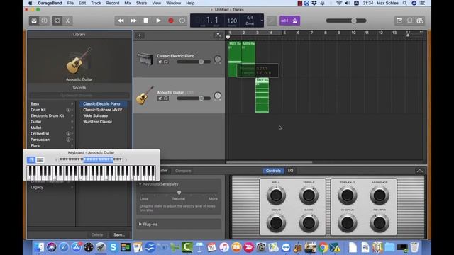The image size is (454, 255).
Task: Click Classic Electric Piano track instrument icon
Action: [145, 59]
